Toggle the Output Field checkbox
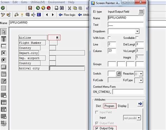Image resolution: width=166 pixels, height=130 pixels. click(x=97, y=123)
